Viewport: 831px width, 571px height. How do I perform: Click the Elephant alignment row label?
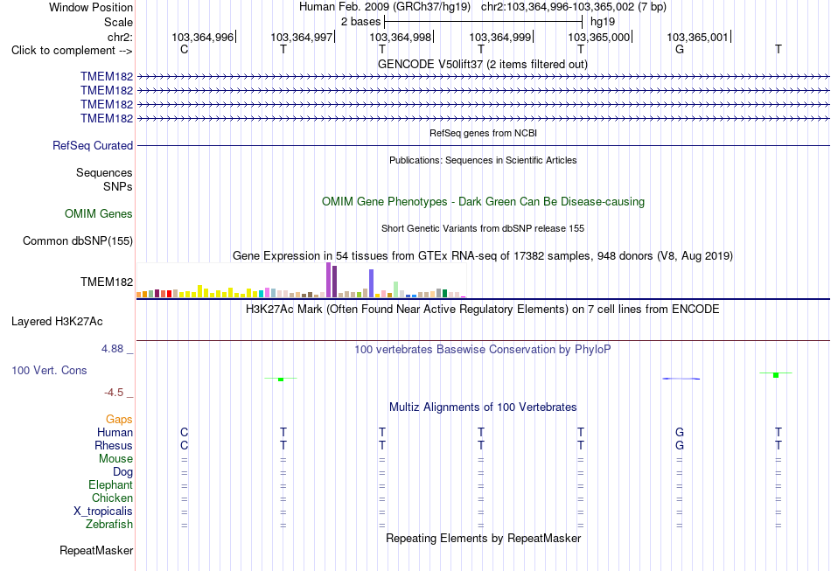(110, 485)
